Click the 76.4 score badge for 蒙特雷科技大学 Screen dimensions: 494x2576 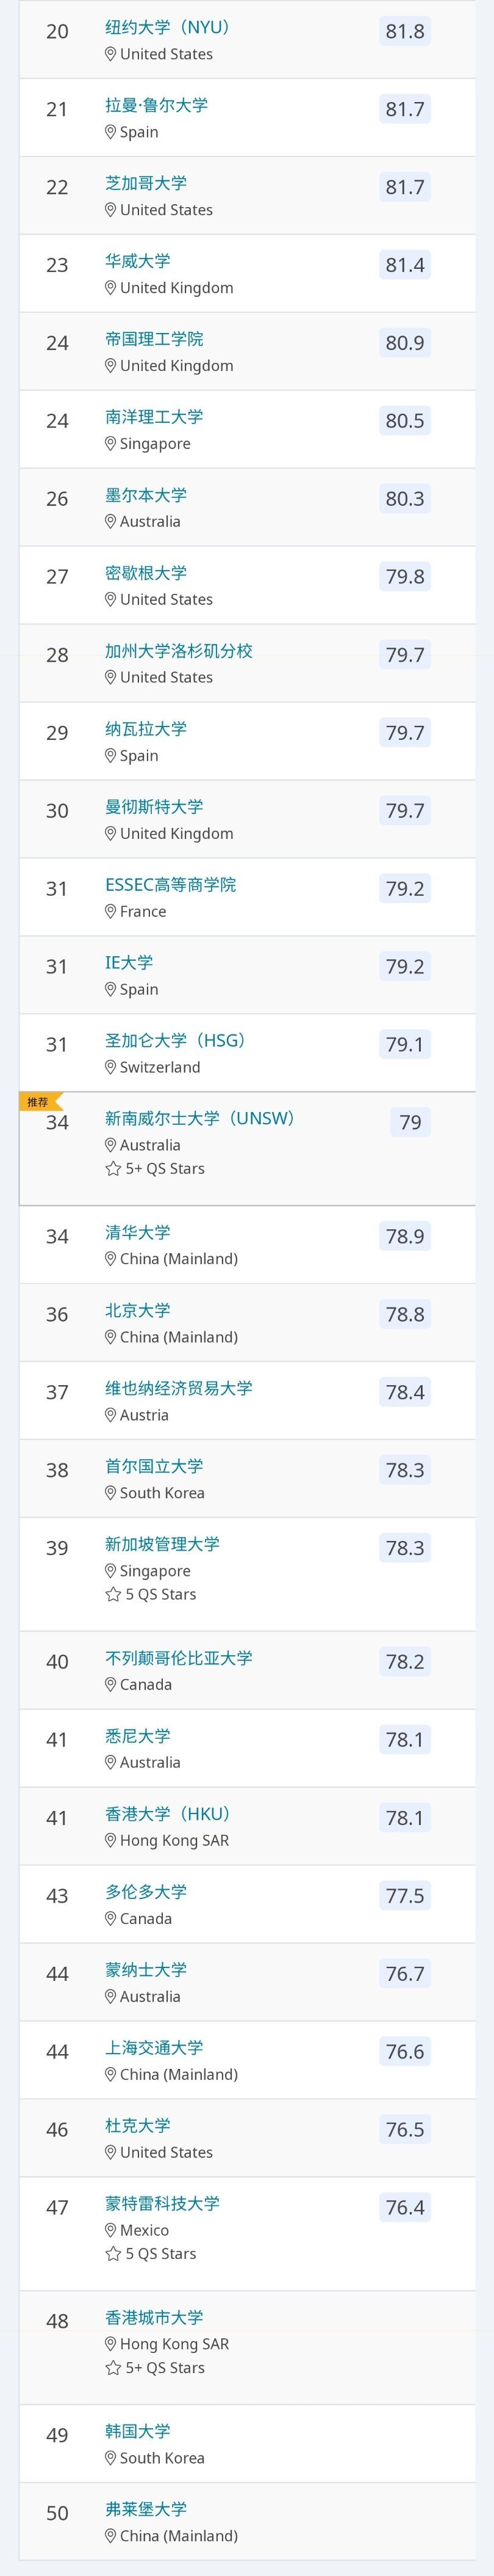coord(404,2206)
